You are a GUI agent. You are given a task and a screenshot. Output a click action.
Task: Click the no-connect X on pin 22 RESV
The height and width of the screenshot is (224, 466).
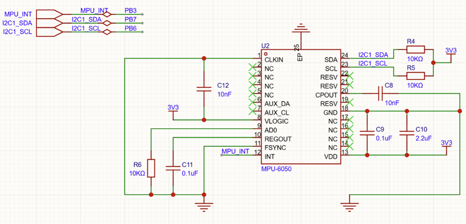pyautogui.click(x=350, y=76)
